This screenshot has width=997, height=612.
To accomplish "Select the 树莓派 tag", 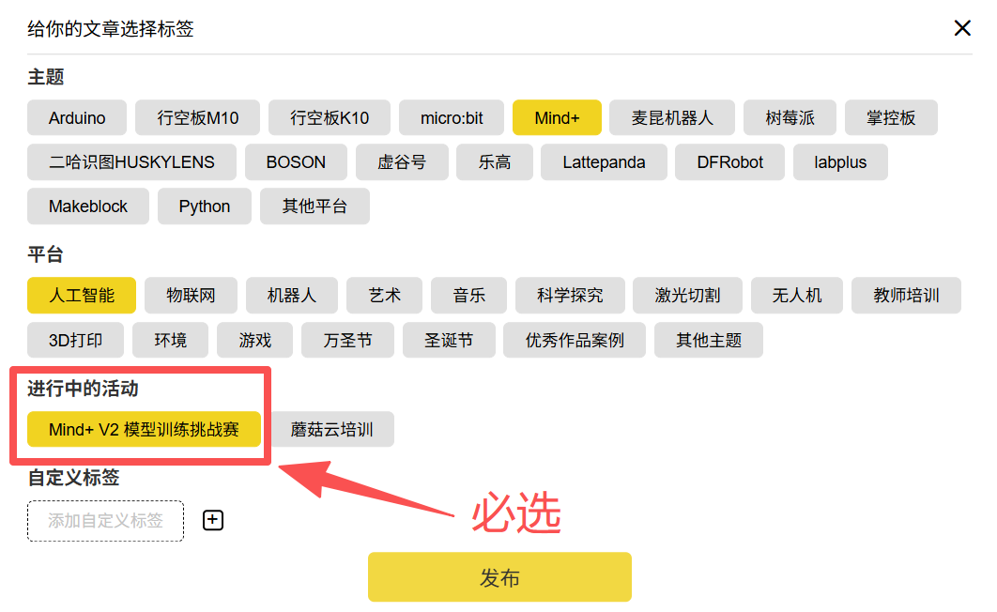I will coord(790,118).
